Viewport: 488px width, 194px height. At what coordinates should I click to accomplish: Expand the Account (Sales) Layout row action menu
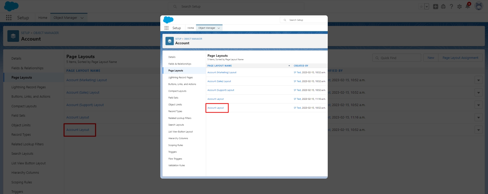[478, 93]
